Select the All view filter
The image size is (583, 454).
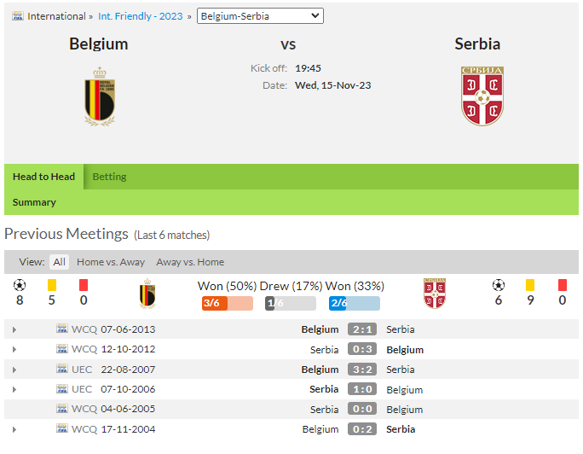click(x=59, y=262)
